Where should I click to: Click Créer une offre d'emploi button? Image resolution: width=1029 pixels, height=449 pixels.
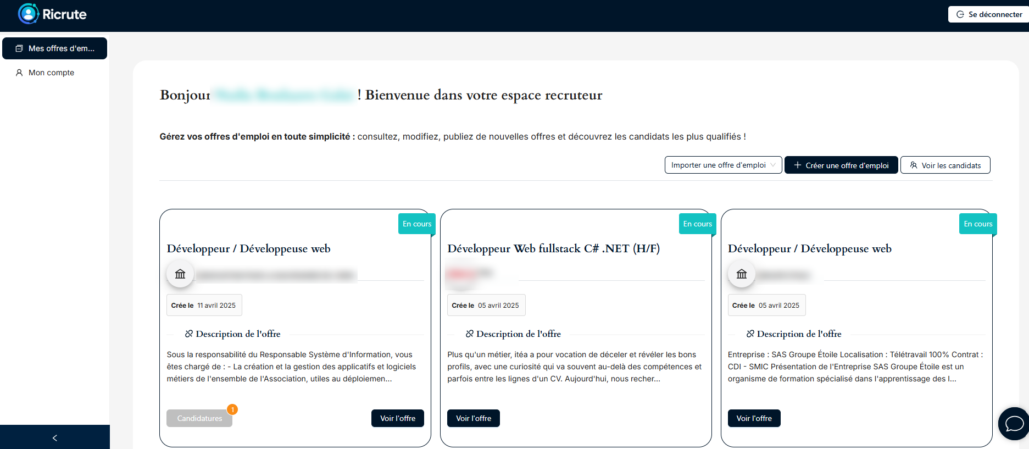tap(841, 165)
